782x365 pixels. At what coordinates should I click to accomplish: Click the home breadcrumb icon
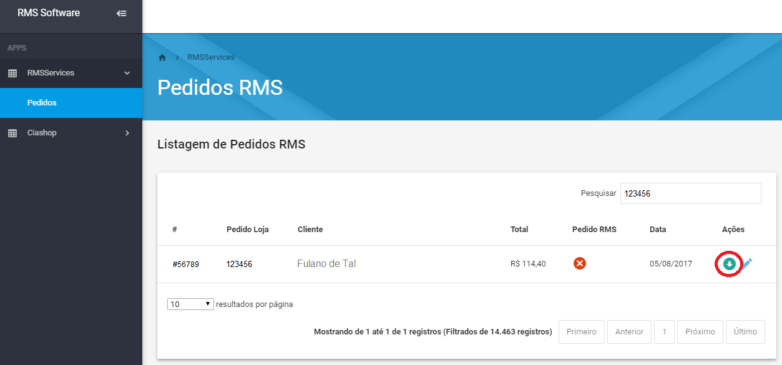pyautogui.click(x=162, y=57)
